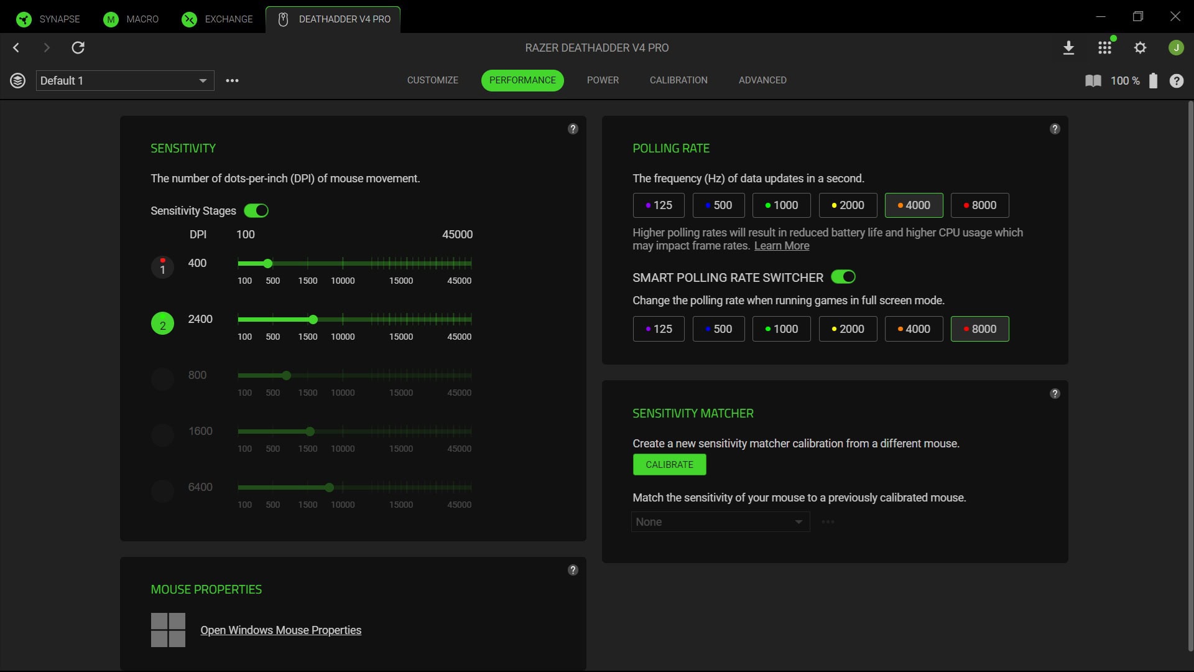This screenshot has width=1194, height=672.
Task: Go forward with the right arrow
Action: 47,47
